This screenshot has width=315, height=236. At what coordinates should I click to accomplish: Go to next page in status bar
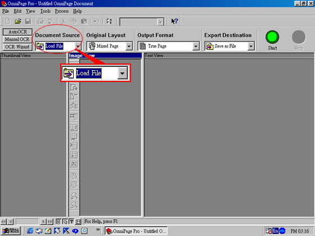(43, 221)
